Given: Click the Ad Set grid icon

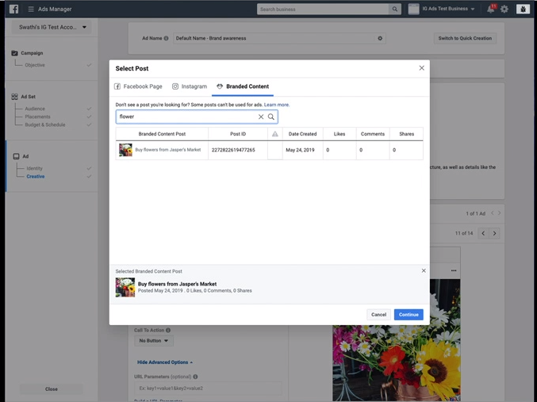Looking at the screenshot, I should (14, 97).
